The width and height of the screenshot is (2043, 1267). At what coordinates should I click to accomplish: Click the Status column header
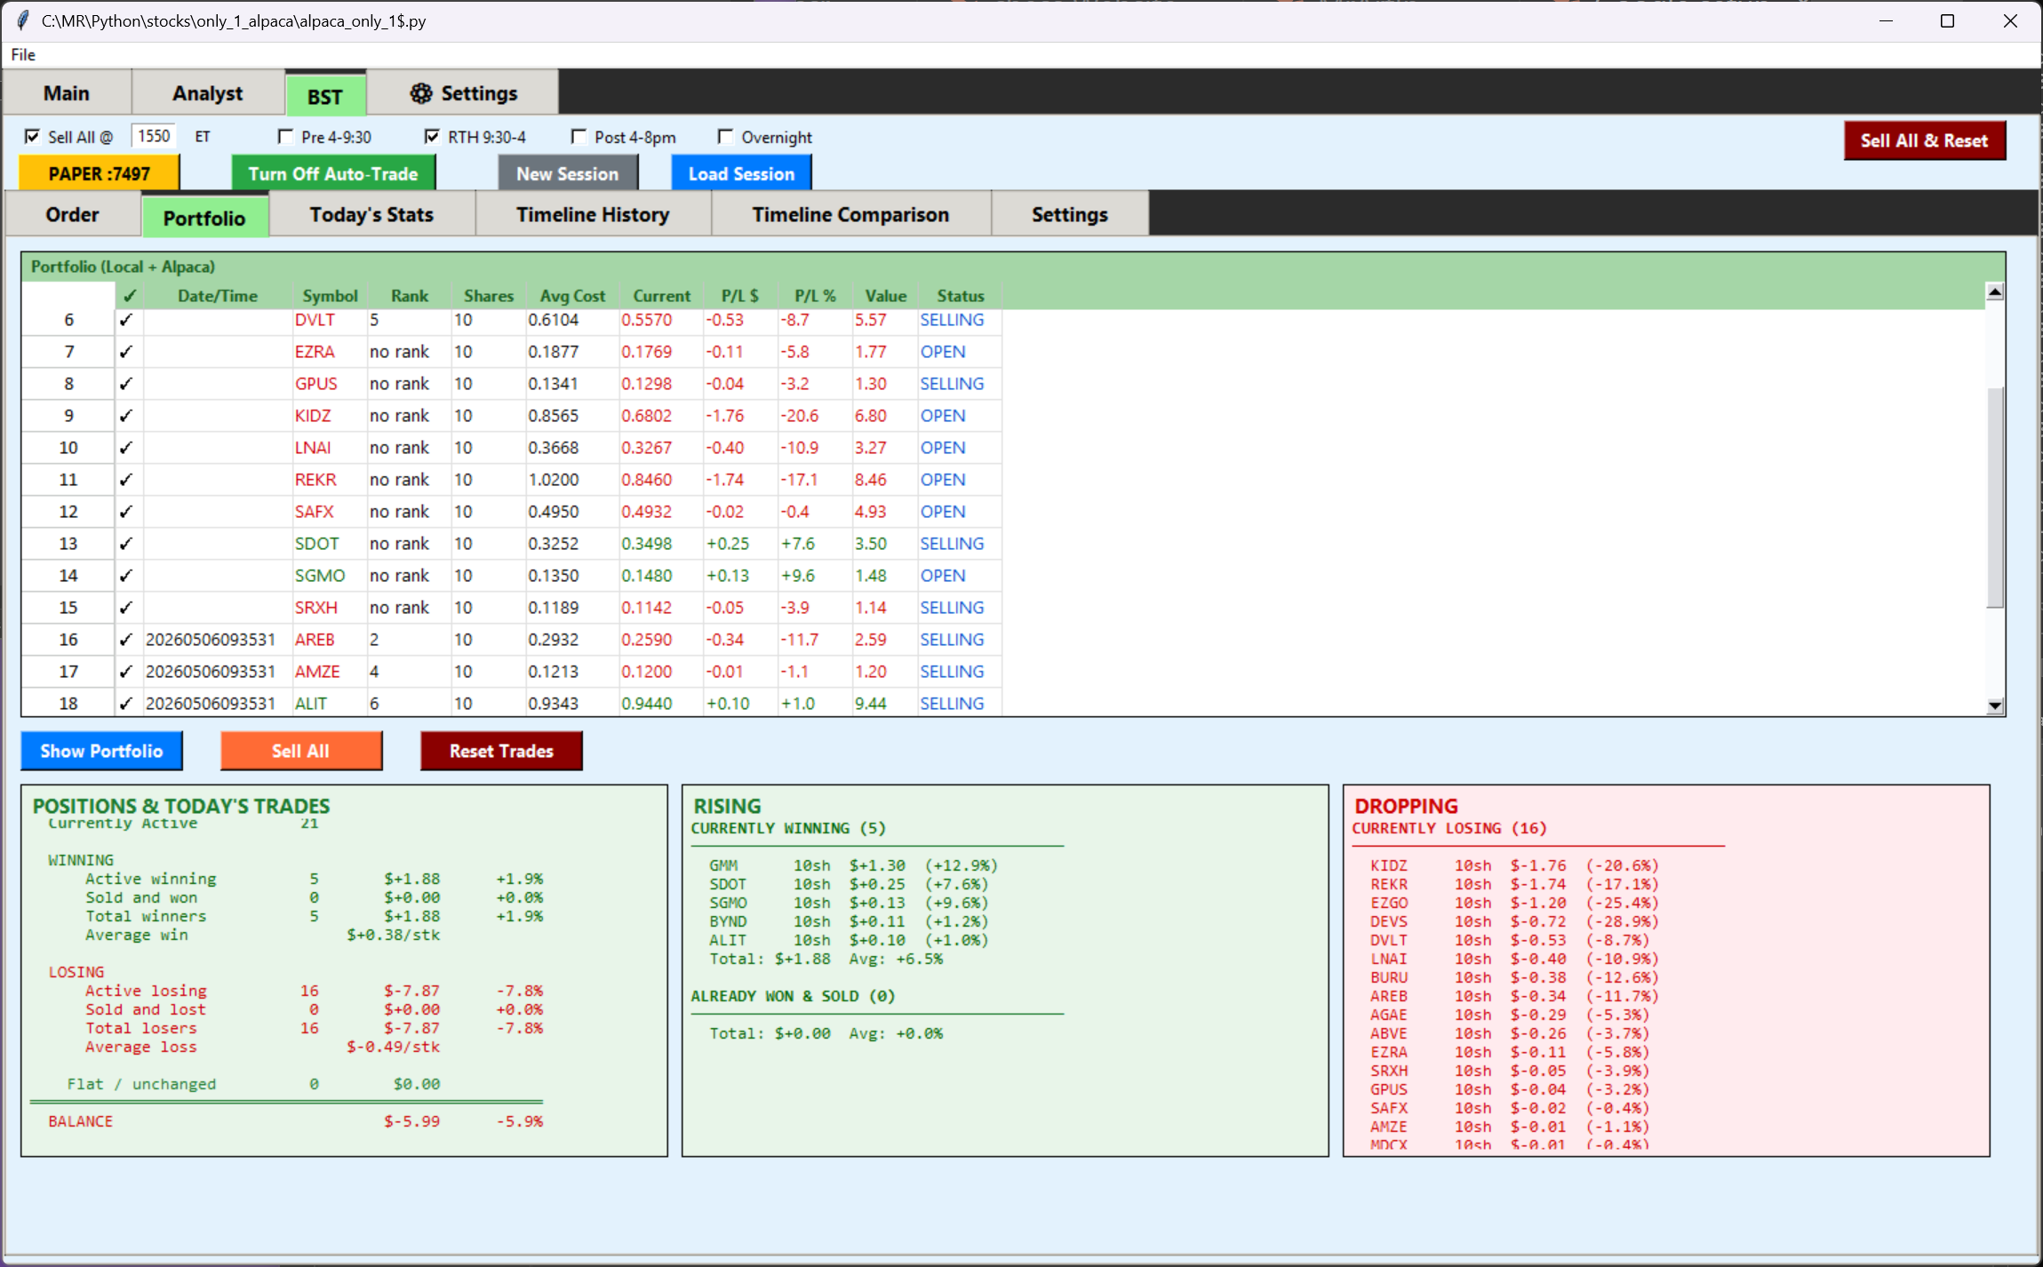pos(960,296)
